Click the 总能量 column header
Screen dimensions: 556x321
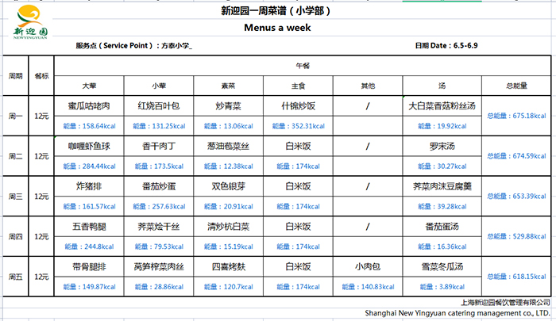(516, 86)
